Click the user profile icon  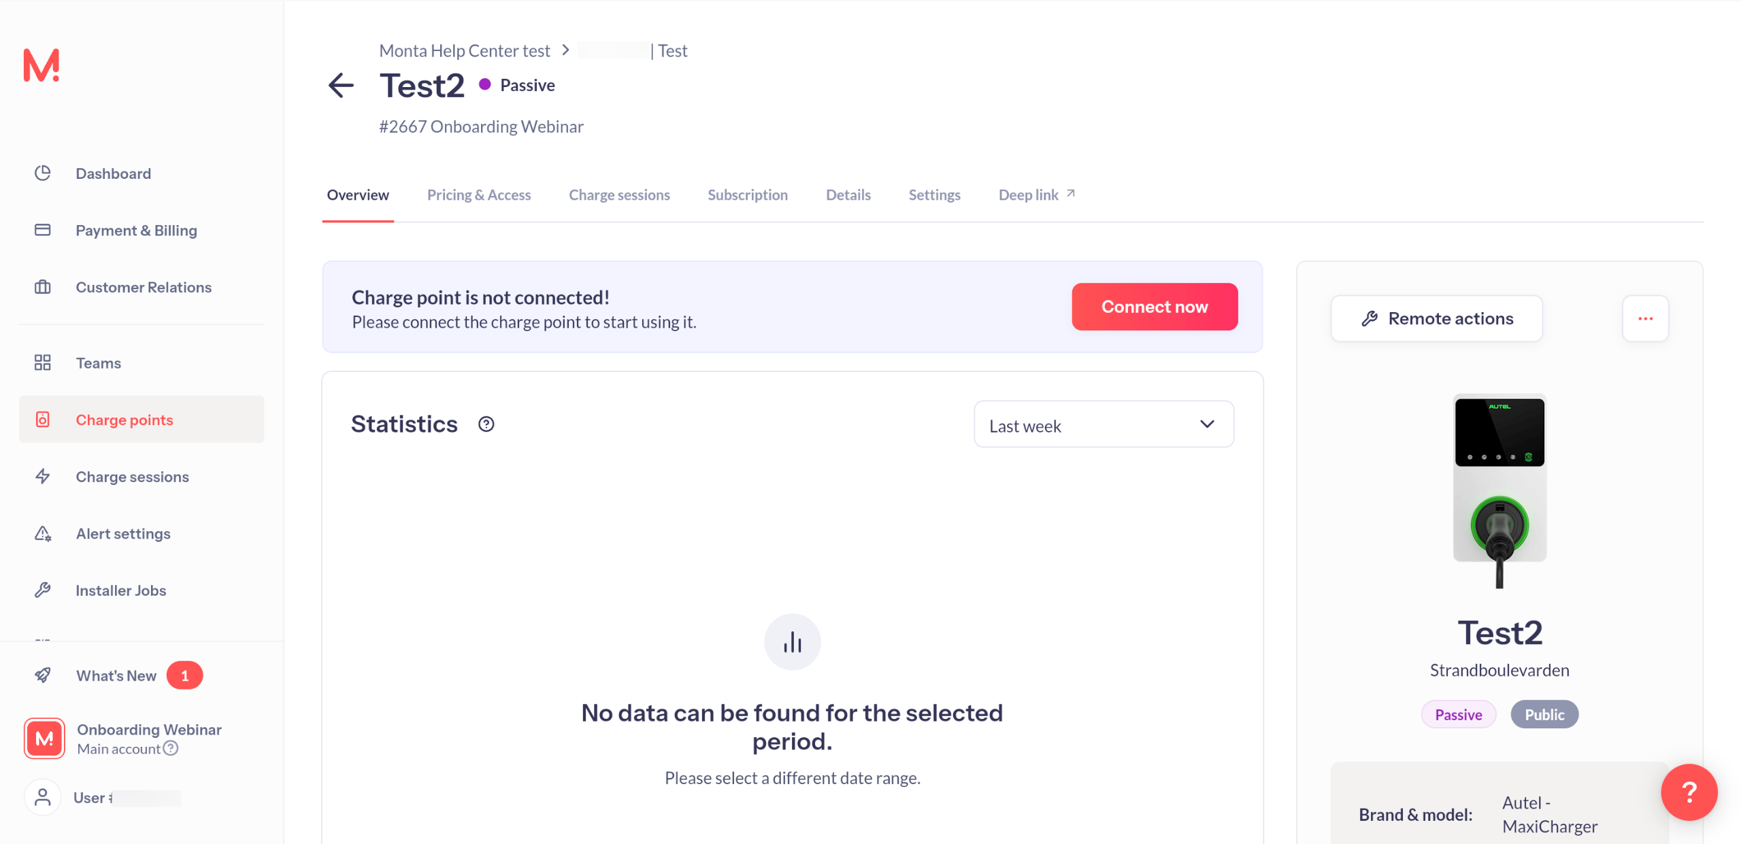click(43, 797)
